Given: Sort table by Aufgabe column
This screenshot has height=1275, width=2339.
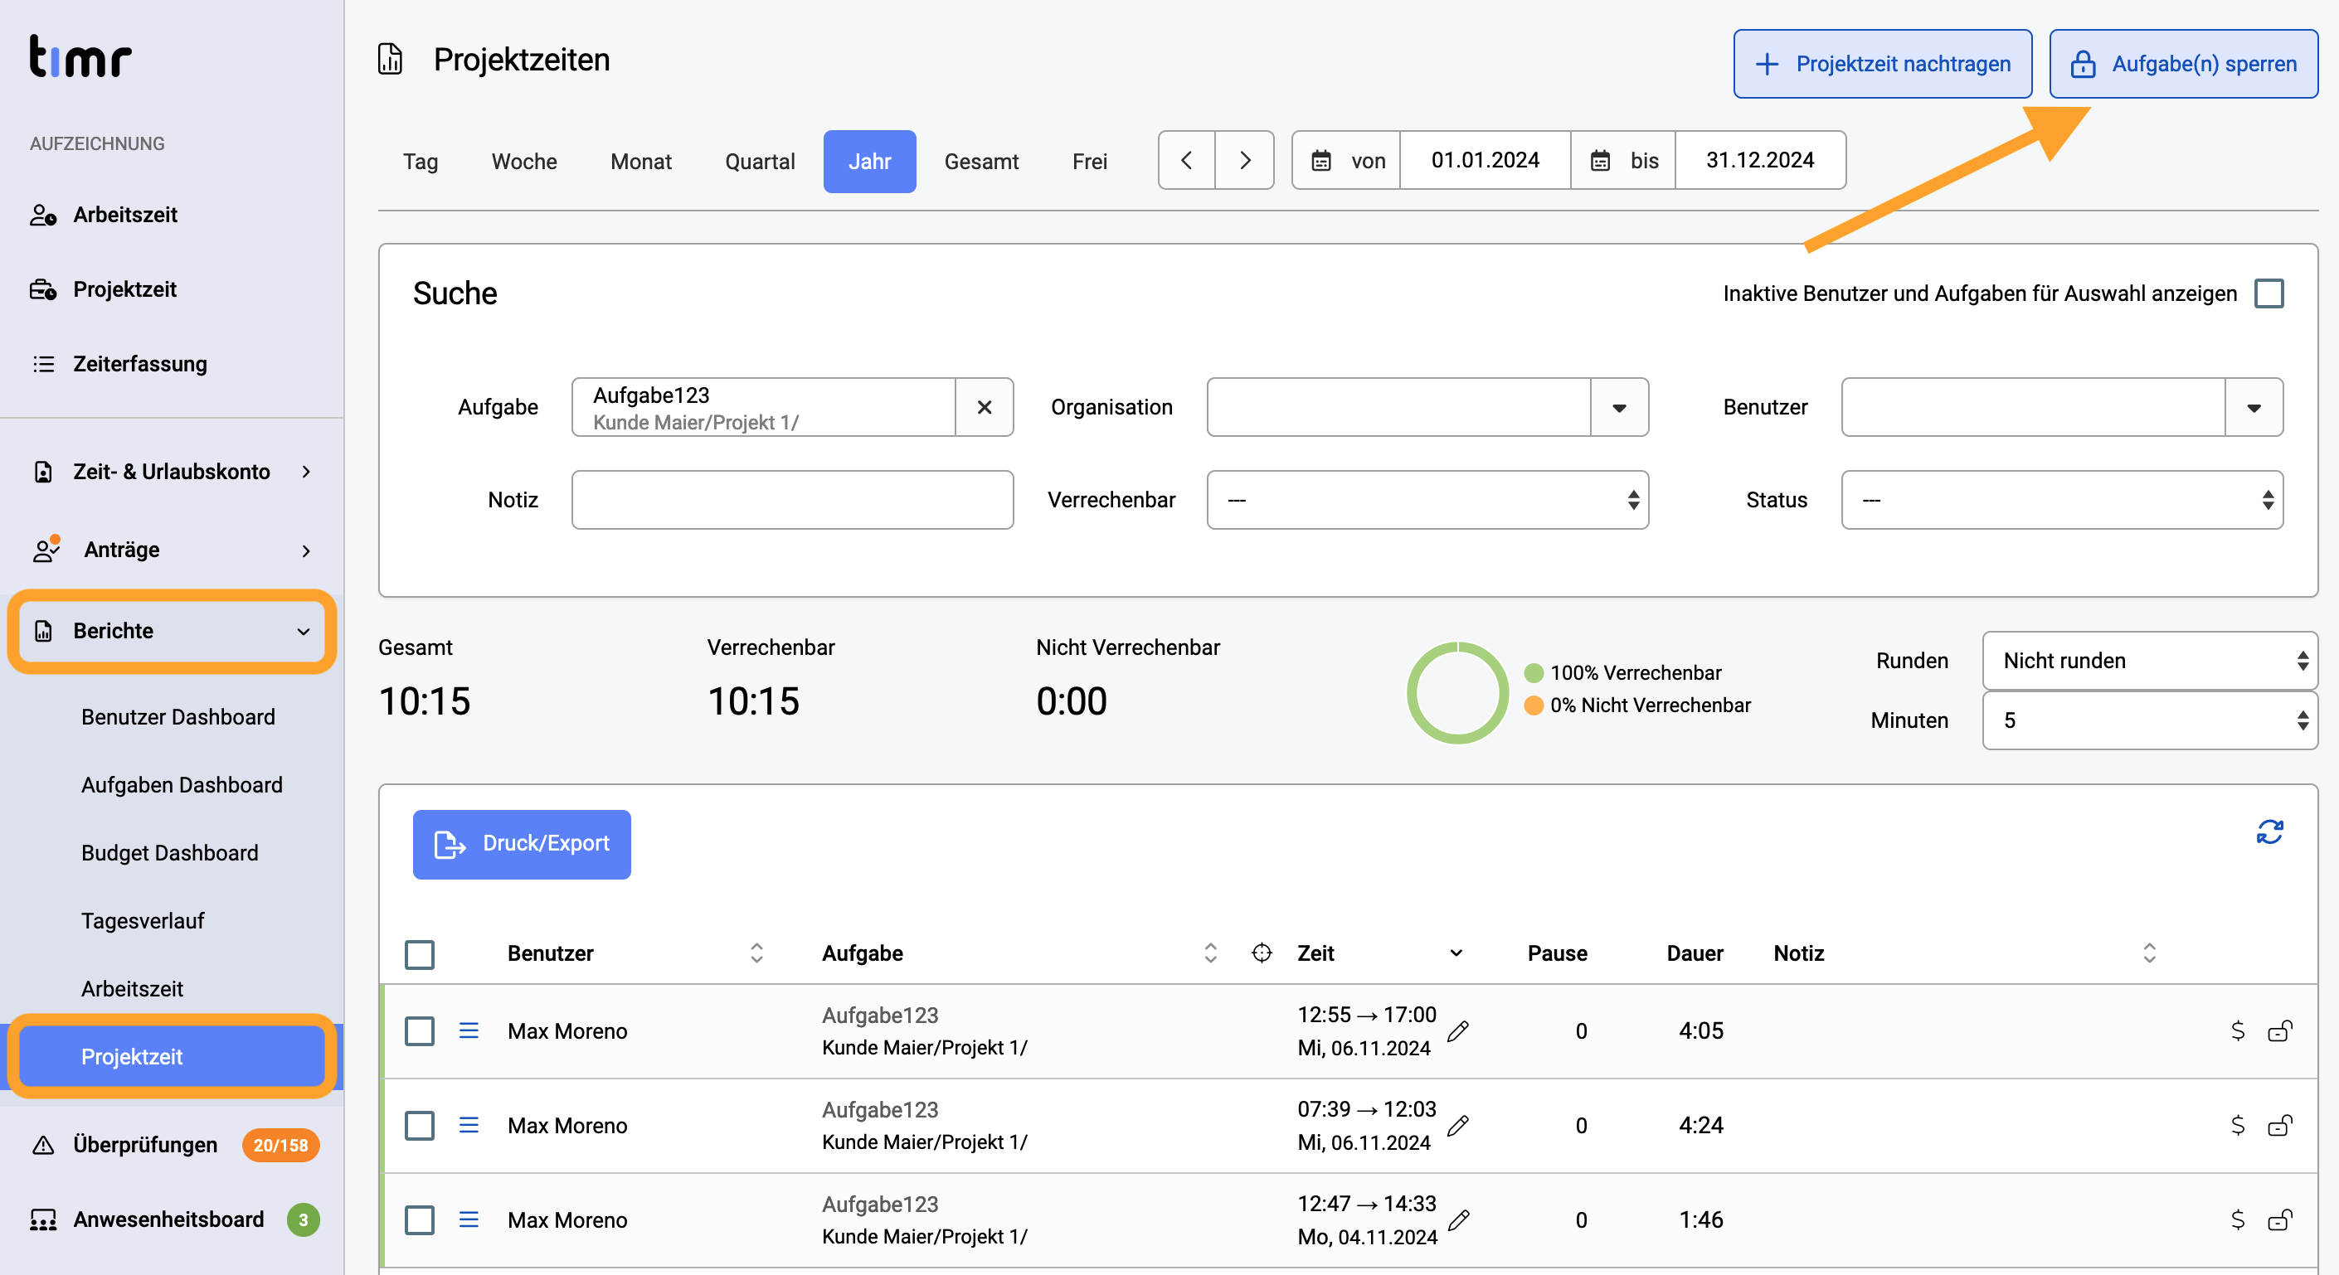Looking at the screenshot, I should [1209, 953].
